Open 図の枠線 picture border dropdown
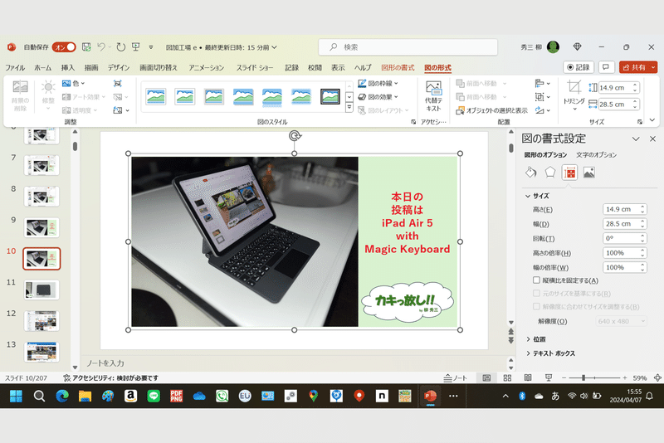 [x=378, y=83]
